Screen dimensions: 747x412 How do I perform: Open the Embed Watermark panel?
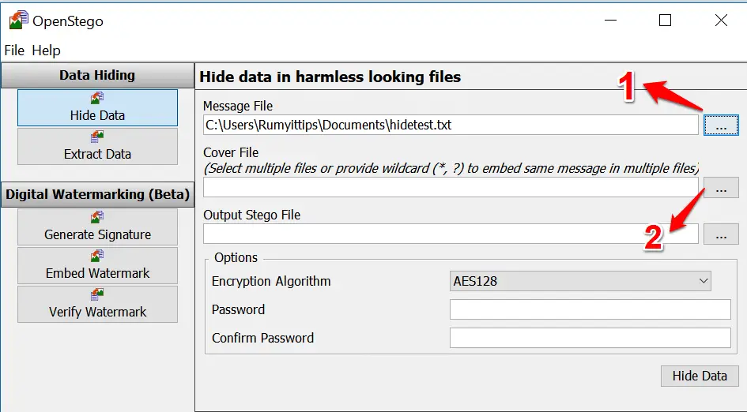98,265
